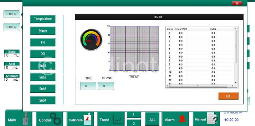Screen dimensions: 255x126
Task: Click the SUB1 gauge dial
Action: tap(91, 40)
